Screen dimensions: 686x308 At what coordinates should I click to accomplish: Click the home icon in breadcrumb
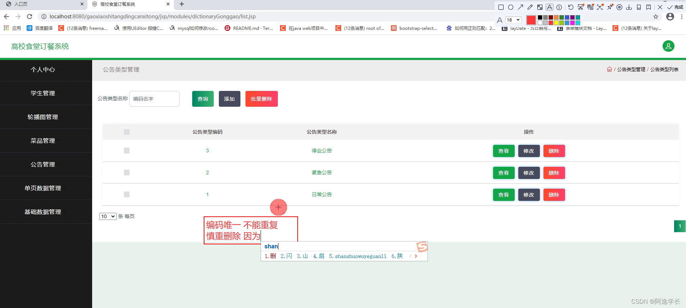pos(609,69)
